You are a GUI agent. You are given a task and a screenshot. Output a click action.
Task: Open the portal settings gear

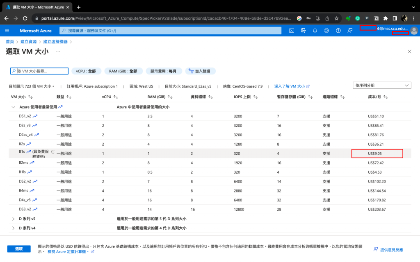326,31
